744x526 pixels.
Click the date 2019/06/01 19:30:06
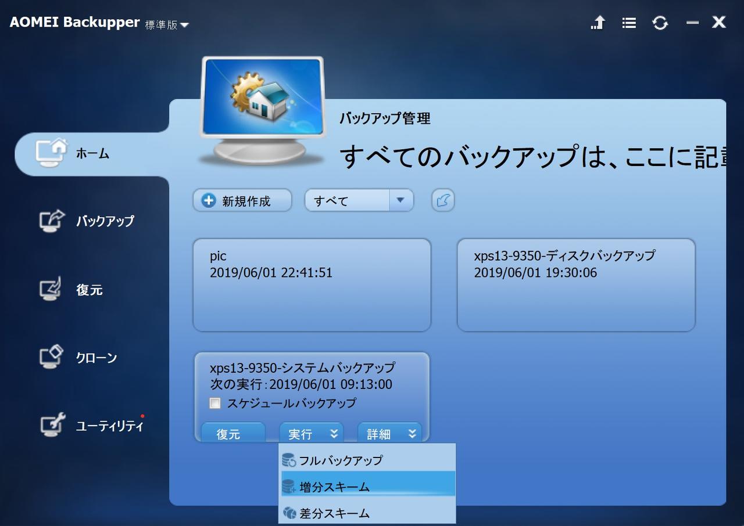535,272
